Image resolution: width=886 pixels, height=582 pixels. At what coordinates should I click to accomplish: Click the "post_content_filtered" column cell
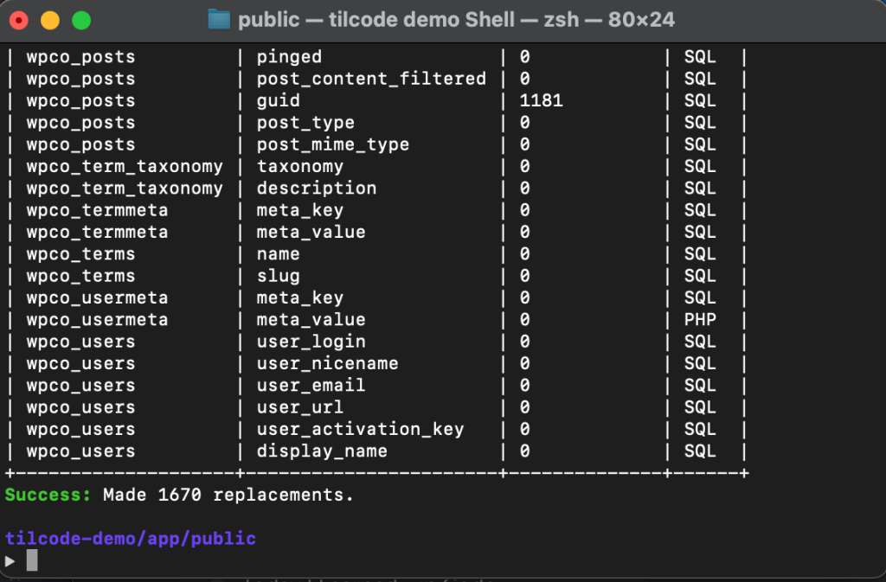pos(371,79)
